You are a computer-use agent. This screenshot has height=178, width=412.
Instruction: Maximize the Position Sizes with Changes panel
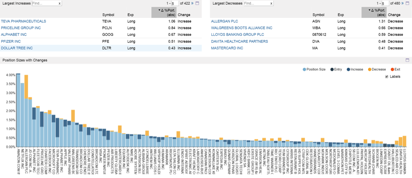point(407,60)
